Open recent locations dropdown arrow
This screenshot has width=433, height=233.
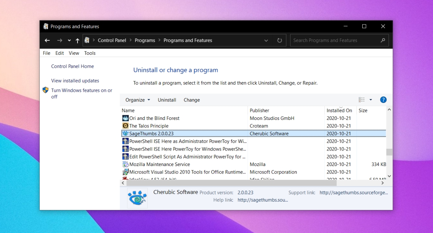69,41
